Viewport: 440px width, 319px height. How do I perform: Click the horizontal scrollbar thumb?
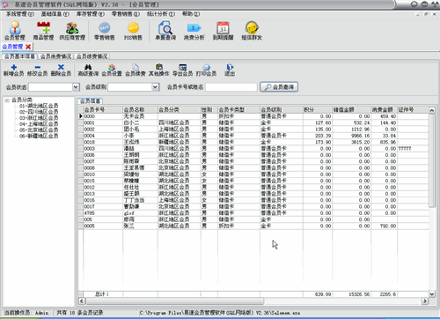pyautogui.click(x=174, y=300)
